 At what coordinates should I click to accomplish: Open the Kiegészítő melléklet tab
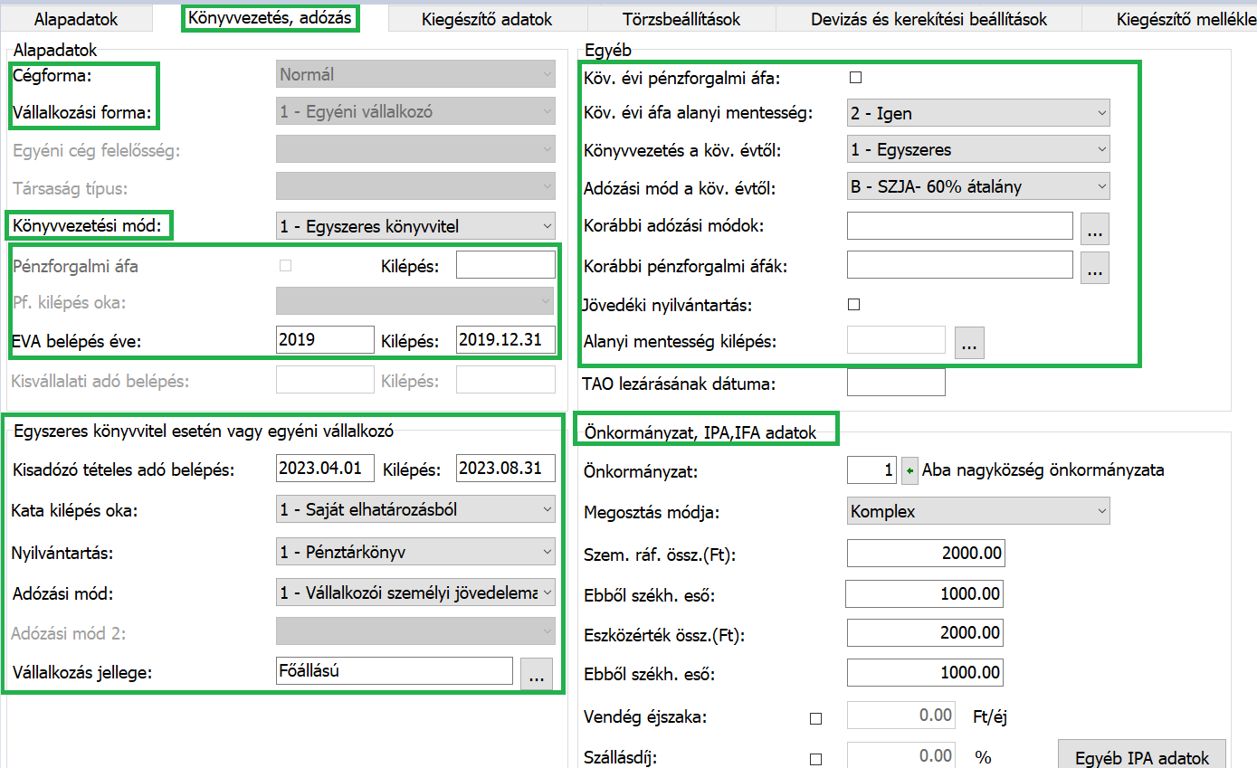click(x=1169, y=19)
